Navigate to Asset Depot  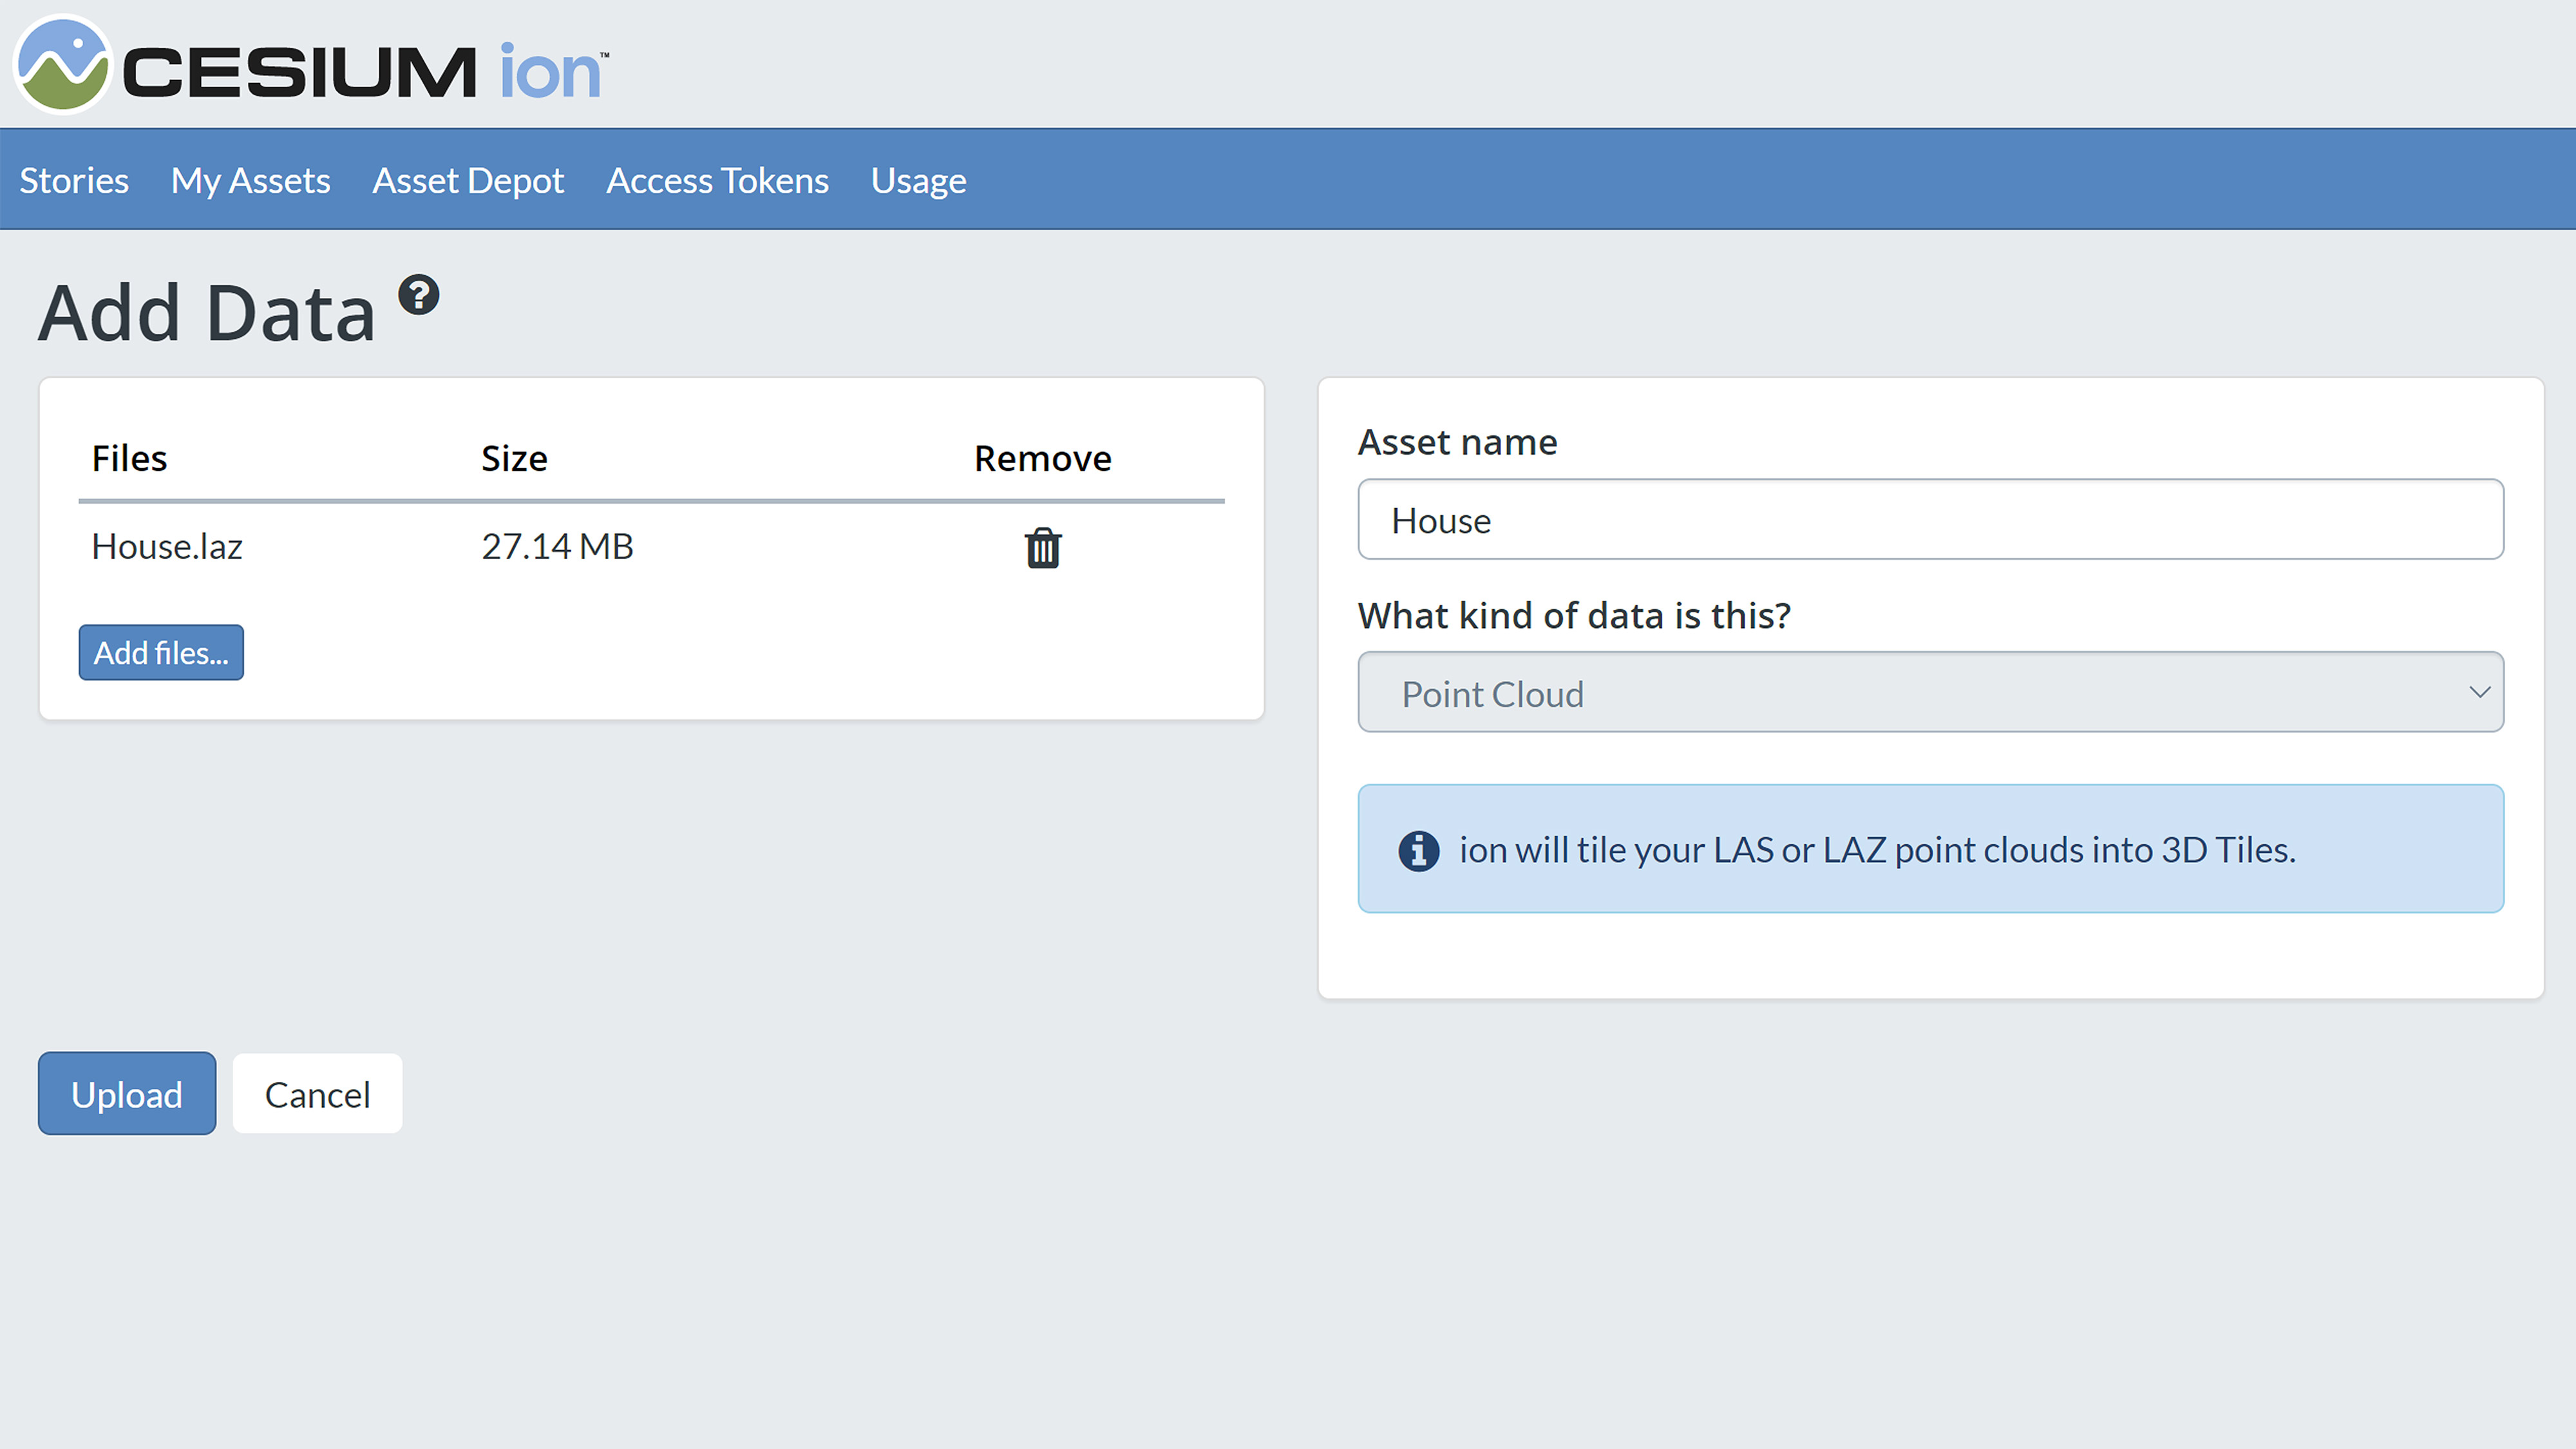coord(468,180)
